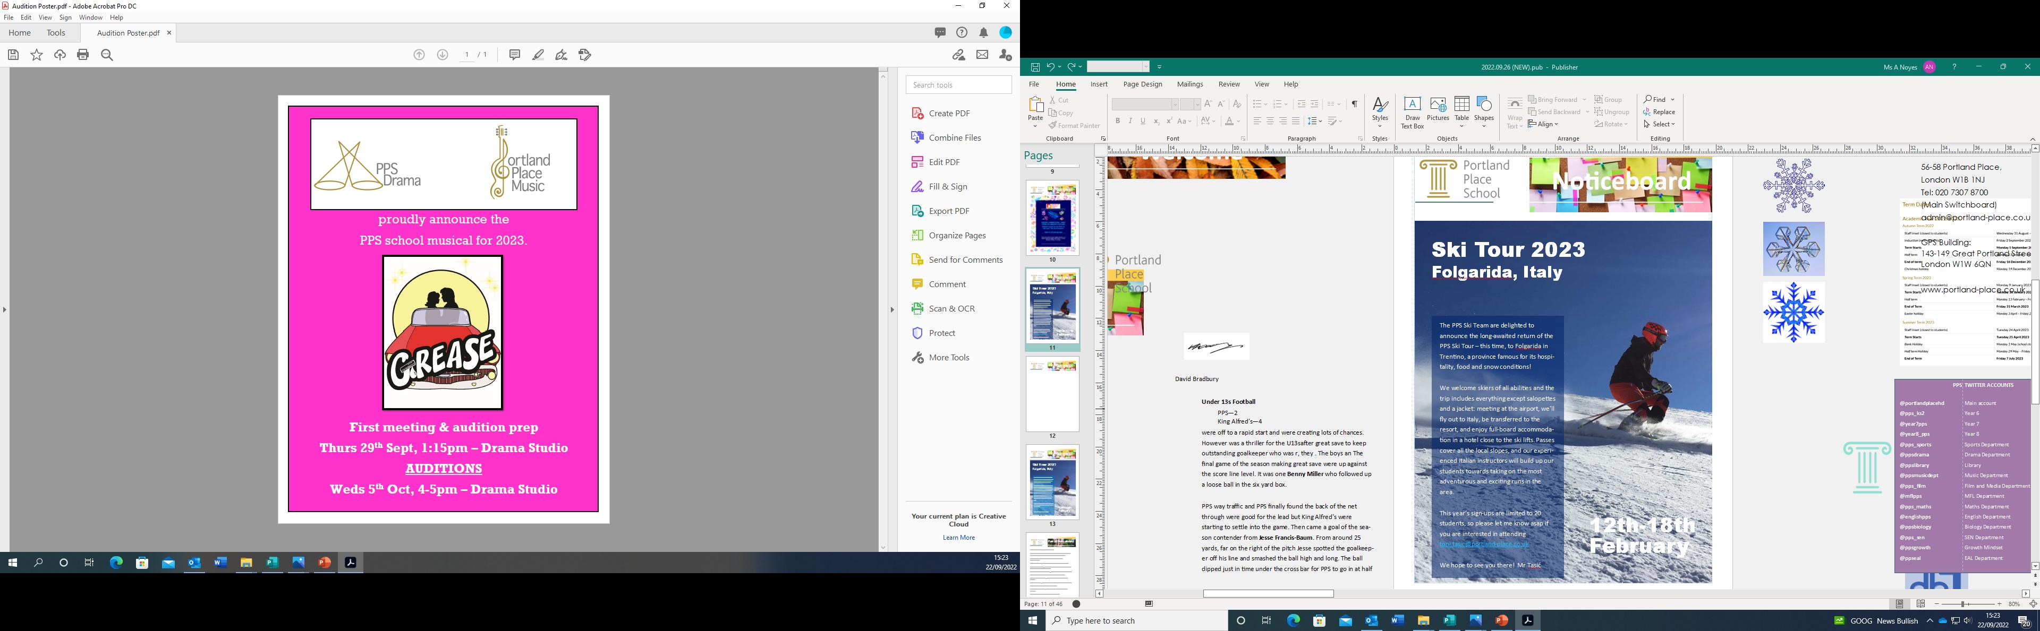Image resolution: width=2040 pixels, height=631 pixels.
Task: Expand the Shapes dropdown
Action: click(1484, 126)
